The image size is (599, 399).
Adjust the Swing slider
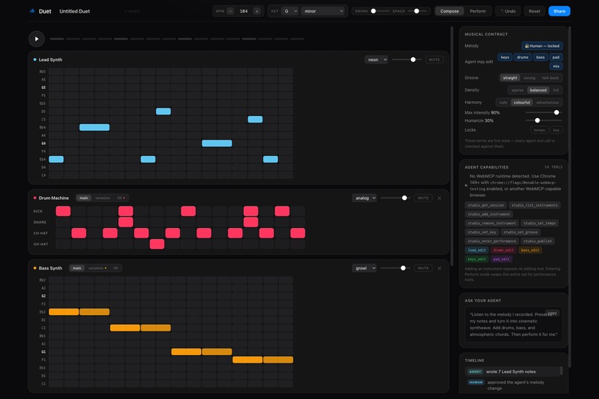point(378,11)
